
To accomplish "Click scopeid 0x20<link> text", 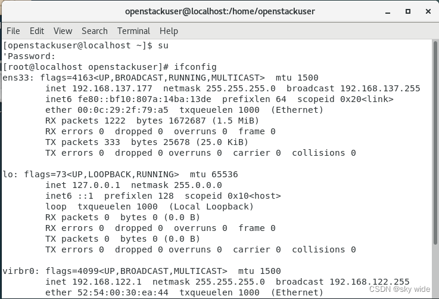I will 345,99.
